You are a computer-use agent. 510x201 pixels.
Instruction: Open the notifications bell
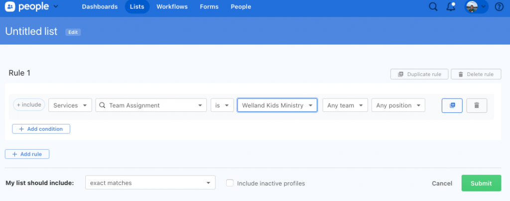(451, 7)
